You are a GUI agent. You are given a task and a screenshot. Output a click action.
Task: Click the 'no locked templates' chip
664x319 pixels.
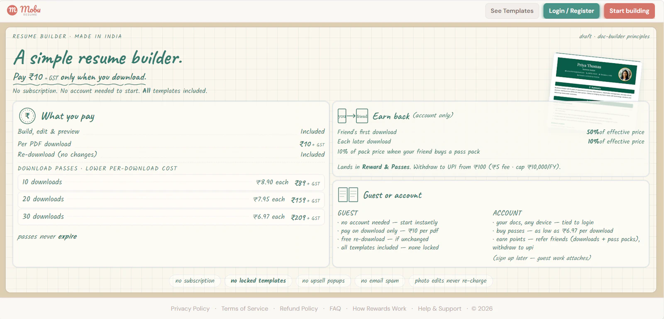(258, 281)
